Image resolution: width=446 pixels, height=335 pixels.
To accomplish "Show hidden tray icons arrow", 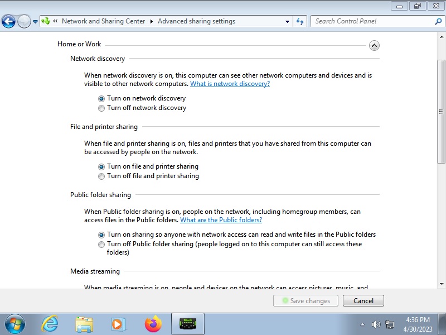I will pyautogui.click(x=362, y=324).
